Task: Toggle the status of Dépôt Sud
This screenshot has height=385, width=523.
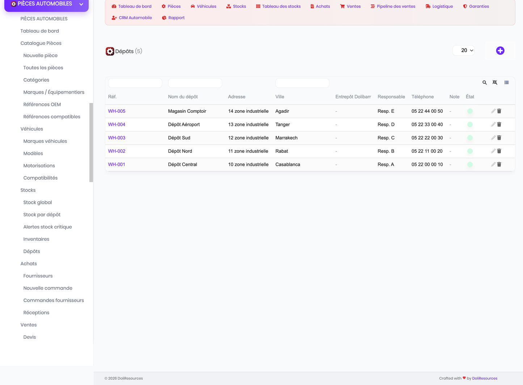Action: [470, 138]
